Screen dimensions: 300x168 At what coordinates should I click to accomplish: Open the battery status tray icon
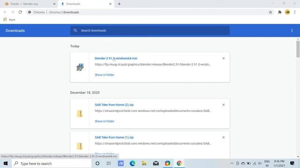click(249, 163)
